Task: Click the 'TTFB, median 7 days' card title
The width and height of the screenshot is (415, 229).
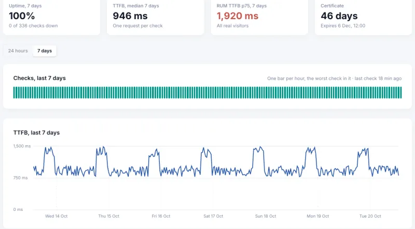Action: [136, 6]
